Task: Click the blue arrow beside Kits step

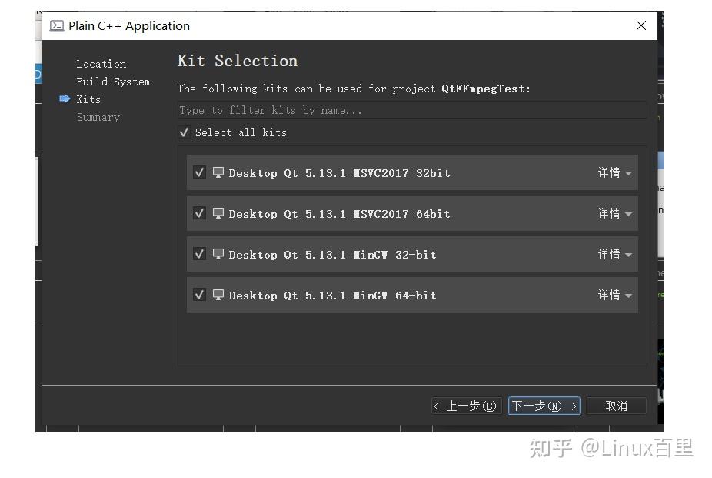Action: (x=65, y=99)
